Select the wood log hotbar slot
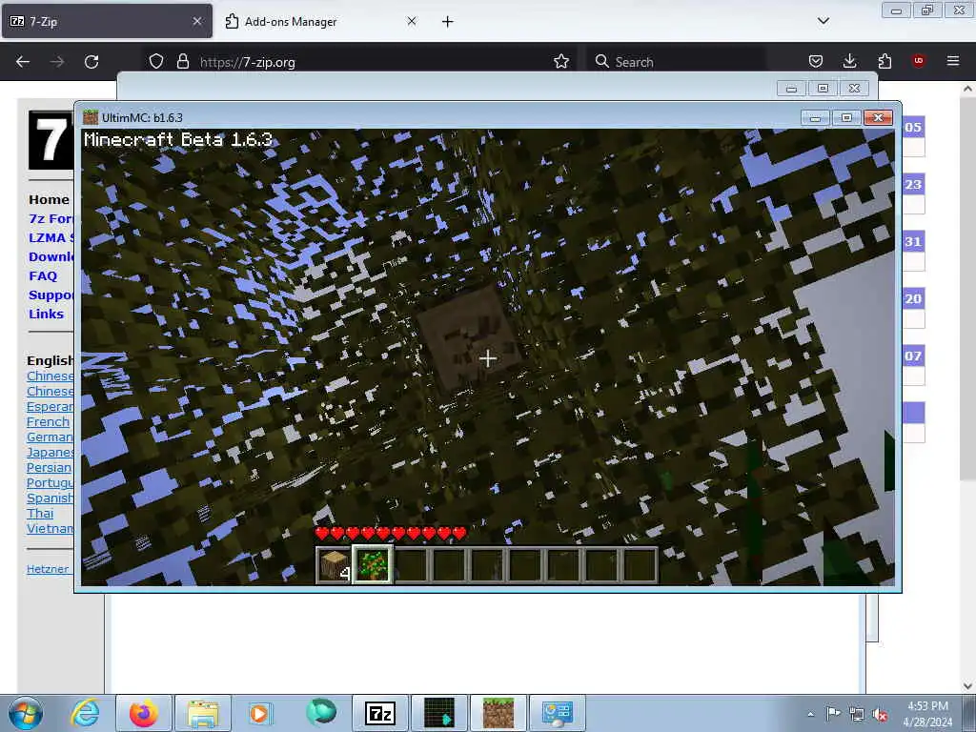 tap(335, 565)
